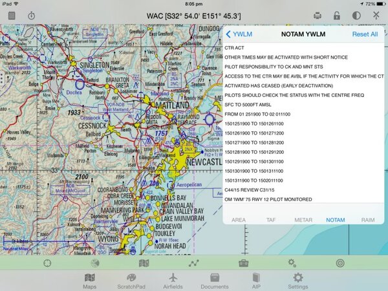Select the RAIM tab
388x291 pixels.
[368, 220]
